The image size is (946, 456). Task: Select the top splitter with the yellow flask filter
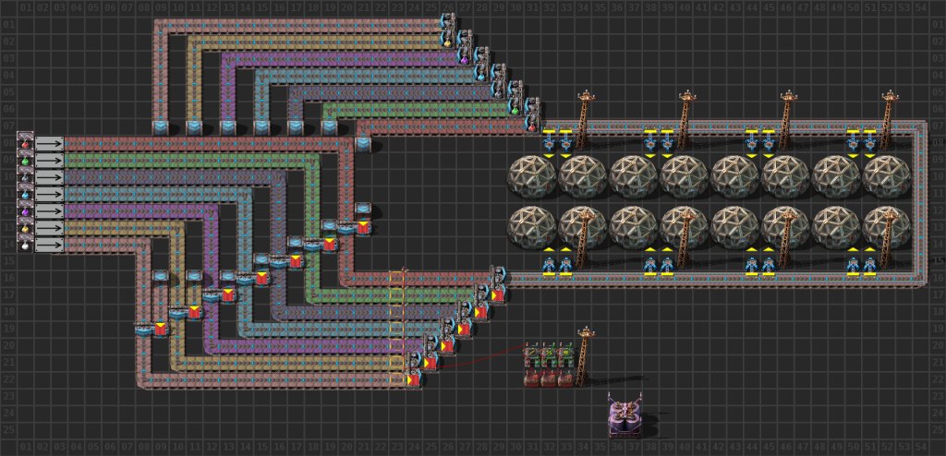(448, 32)
